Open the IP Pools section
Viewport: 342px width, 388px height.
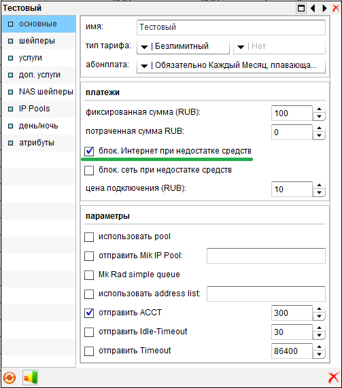pos(39,109)
